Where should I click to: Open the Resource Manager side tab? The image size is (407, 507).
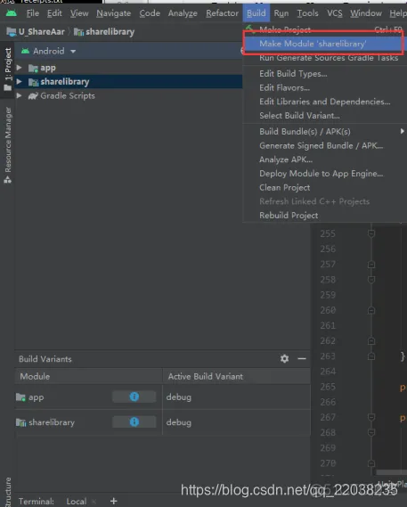click(7, 145)
